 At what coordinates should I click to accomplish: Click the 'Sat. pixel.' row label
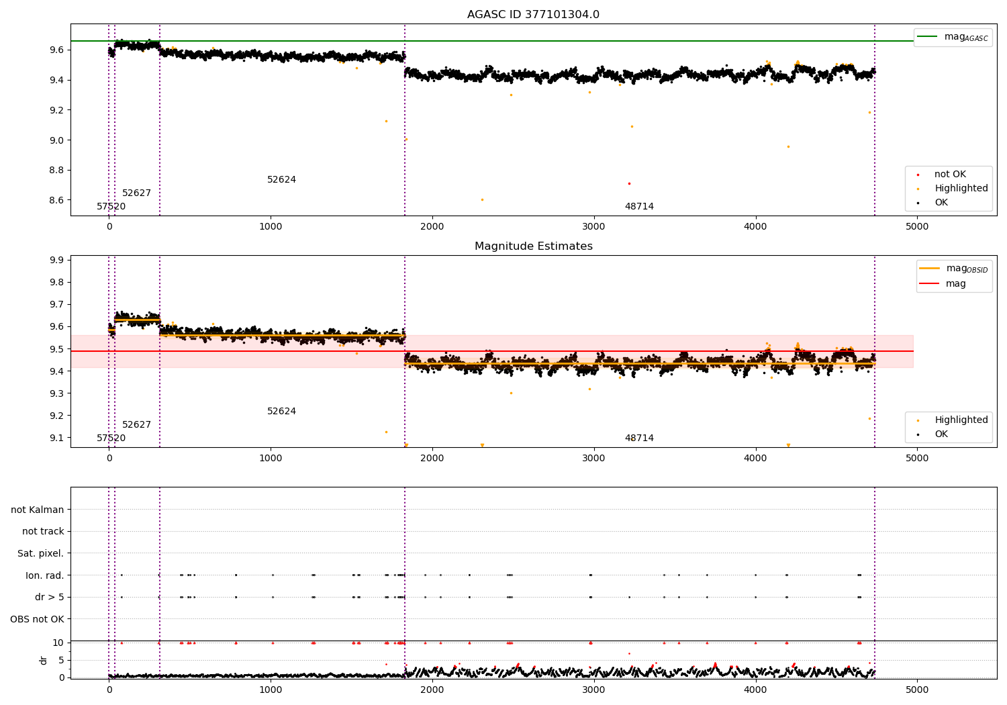click(x=40, y=553)
